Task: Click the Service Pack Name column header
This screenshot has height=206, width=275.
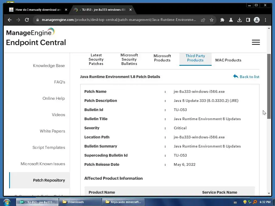Action: pyautogui.click(x=220, y=192)
